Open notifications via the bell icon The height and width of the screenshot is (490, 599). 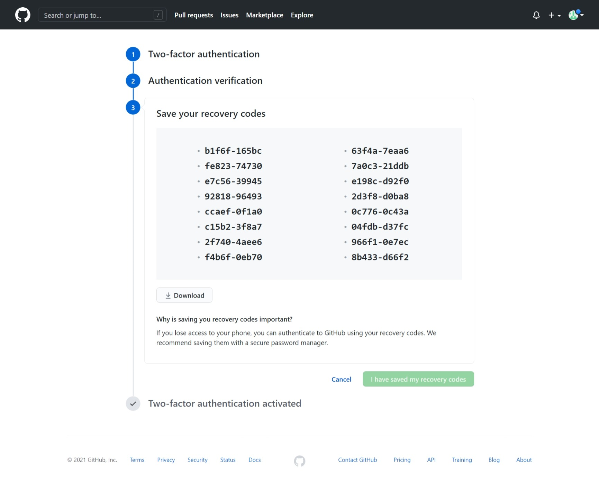click(x=536, y=15)
